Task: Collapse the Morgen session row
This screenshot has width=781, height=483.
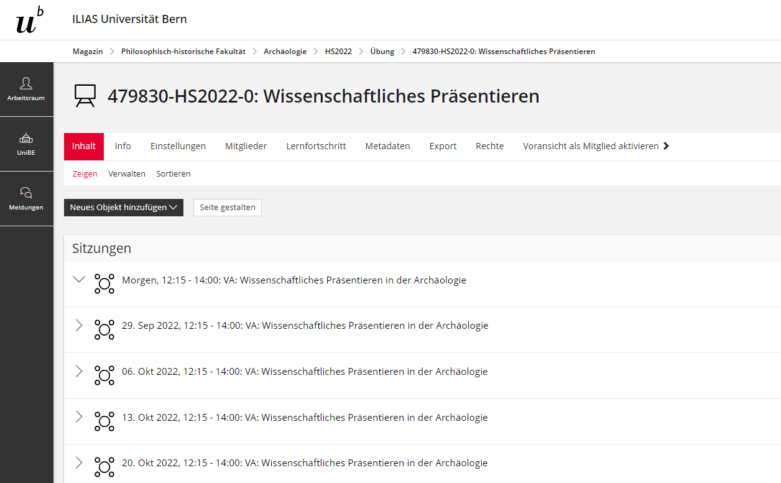Action: (79, 279)
